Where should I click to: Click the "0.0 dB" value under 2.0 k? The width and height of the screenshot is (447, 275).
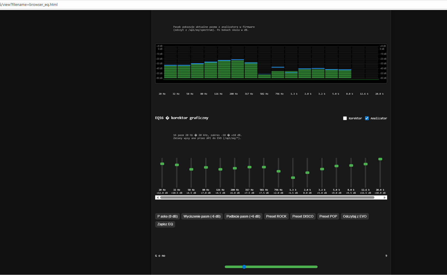[x=307, y=193]
